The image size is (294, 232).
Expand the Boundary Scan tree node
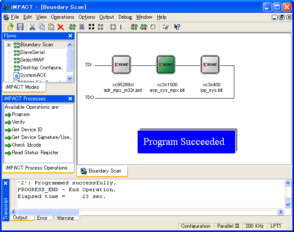[9, 45]
